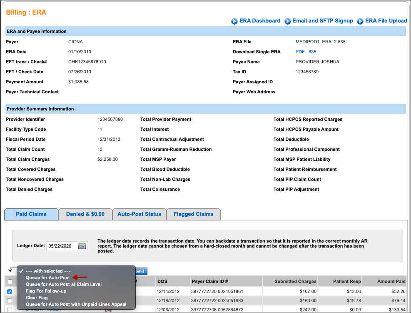Image resolution: width=411 pixels, height=313 pixels.
Task: Click the EFT trace value CHK12345678910
Action: click(87, 62)
